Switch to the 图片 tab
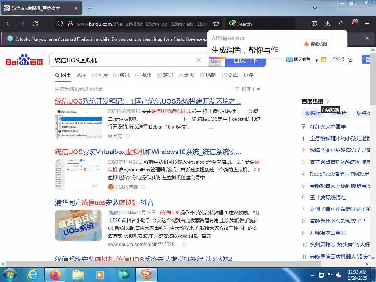The height and width of the screenshot is (282, 376). (100, 75)
